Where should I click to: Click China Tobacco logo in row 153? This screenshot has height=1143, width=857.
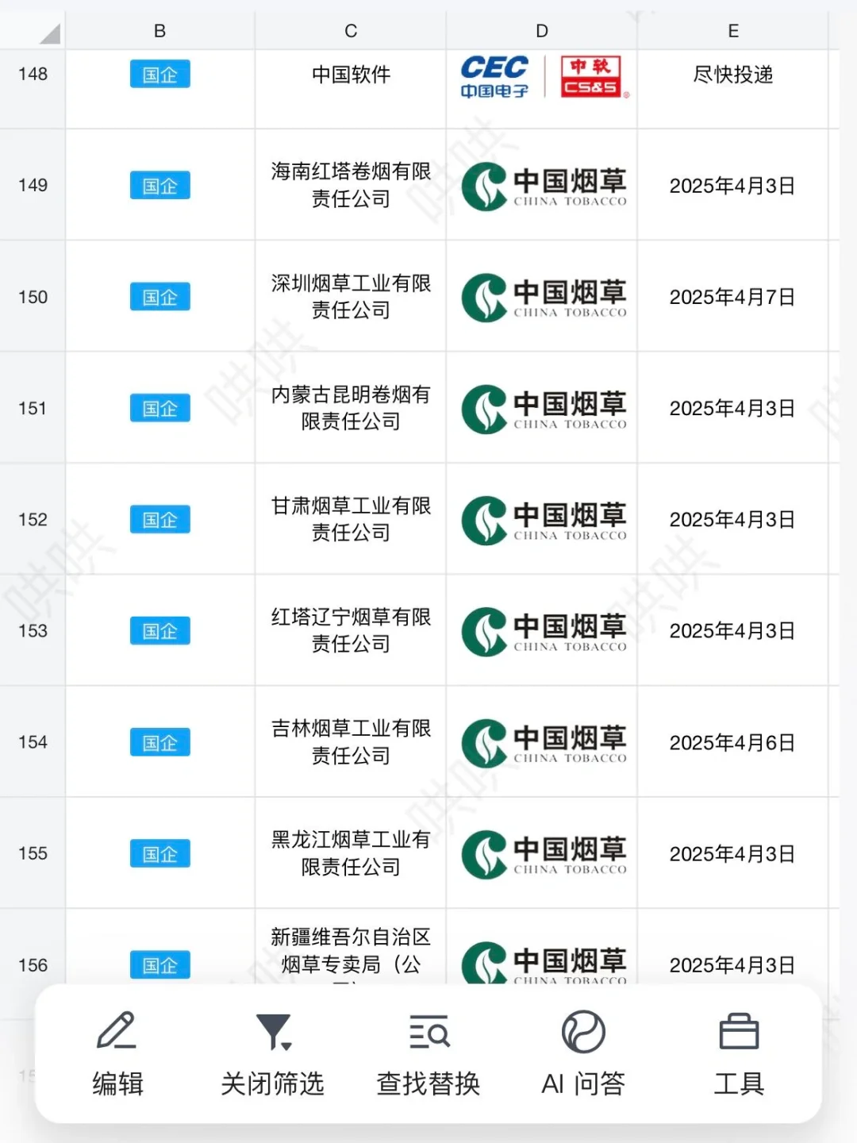pos(543,632)
